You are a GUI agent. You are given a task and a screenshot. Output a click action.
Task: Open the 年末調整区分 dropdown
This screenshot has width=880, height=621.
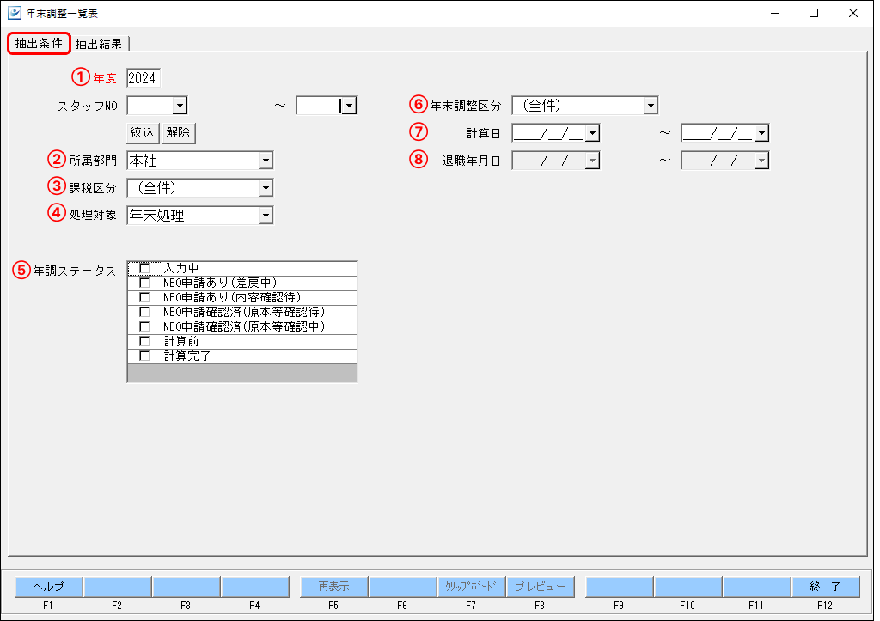pyautogui.click(x=651, y=106)
